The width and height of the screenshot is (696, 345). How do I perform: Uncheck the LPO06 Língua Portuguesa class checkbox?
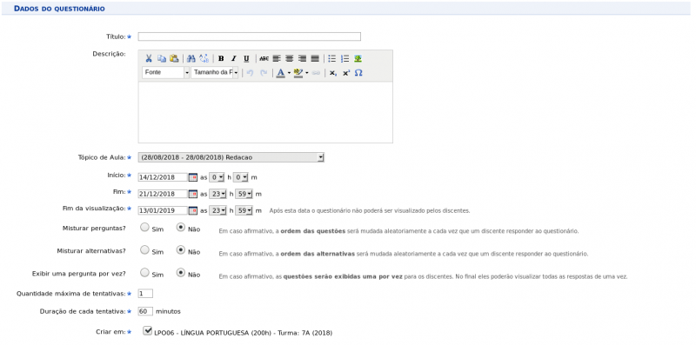pos(148,331)
